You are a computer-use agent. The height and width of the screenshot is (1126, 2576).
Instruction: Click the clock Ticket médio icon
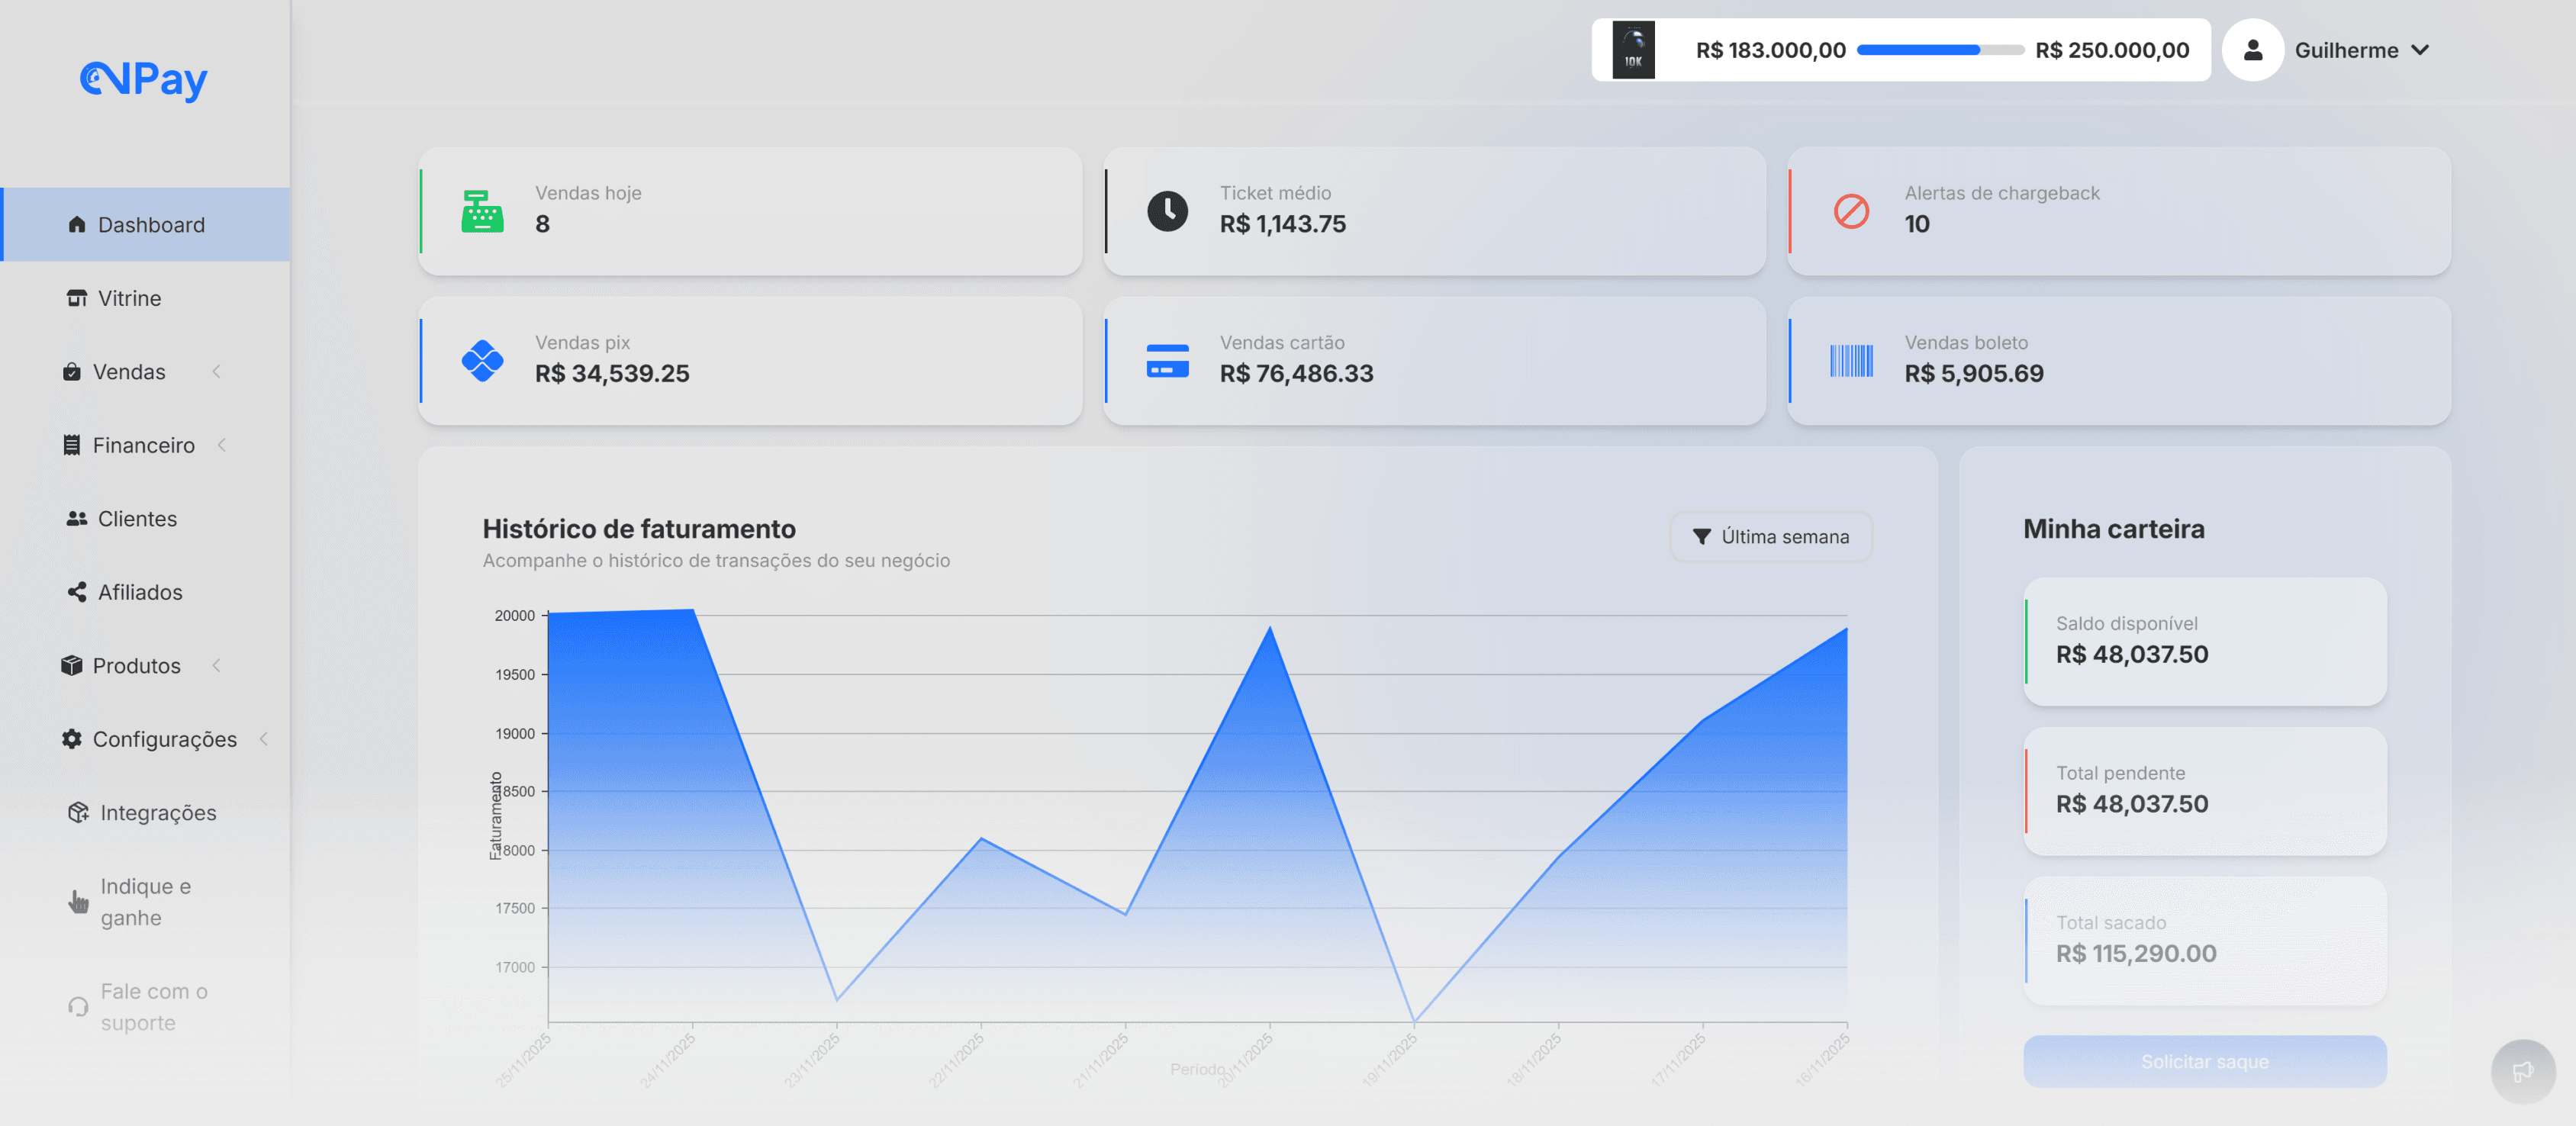[1167, 212]
